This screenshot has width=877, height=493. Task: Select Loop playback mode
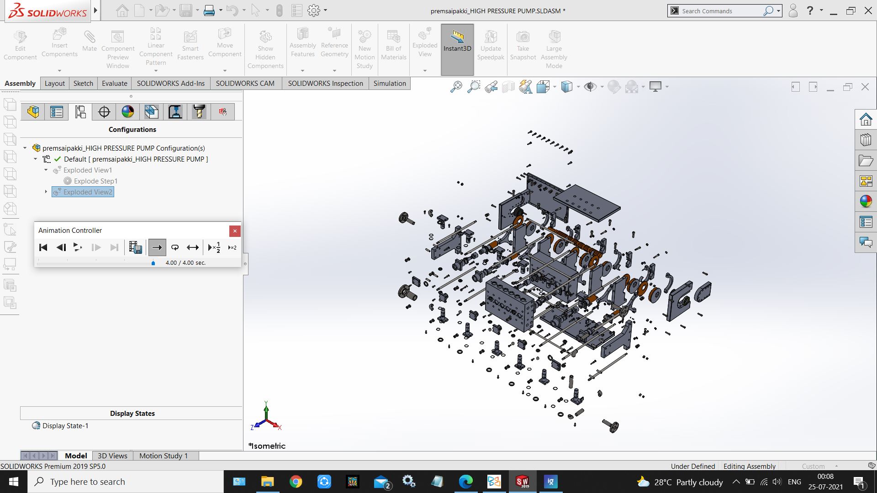point(175,247)
